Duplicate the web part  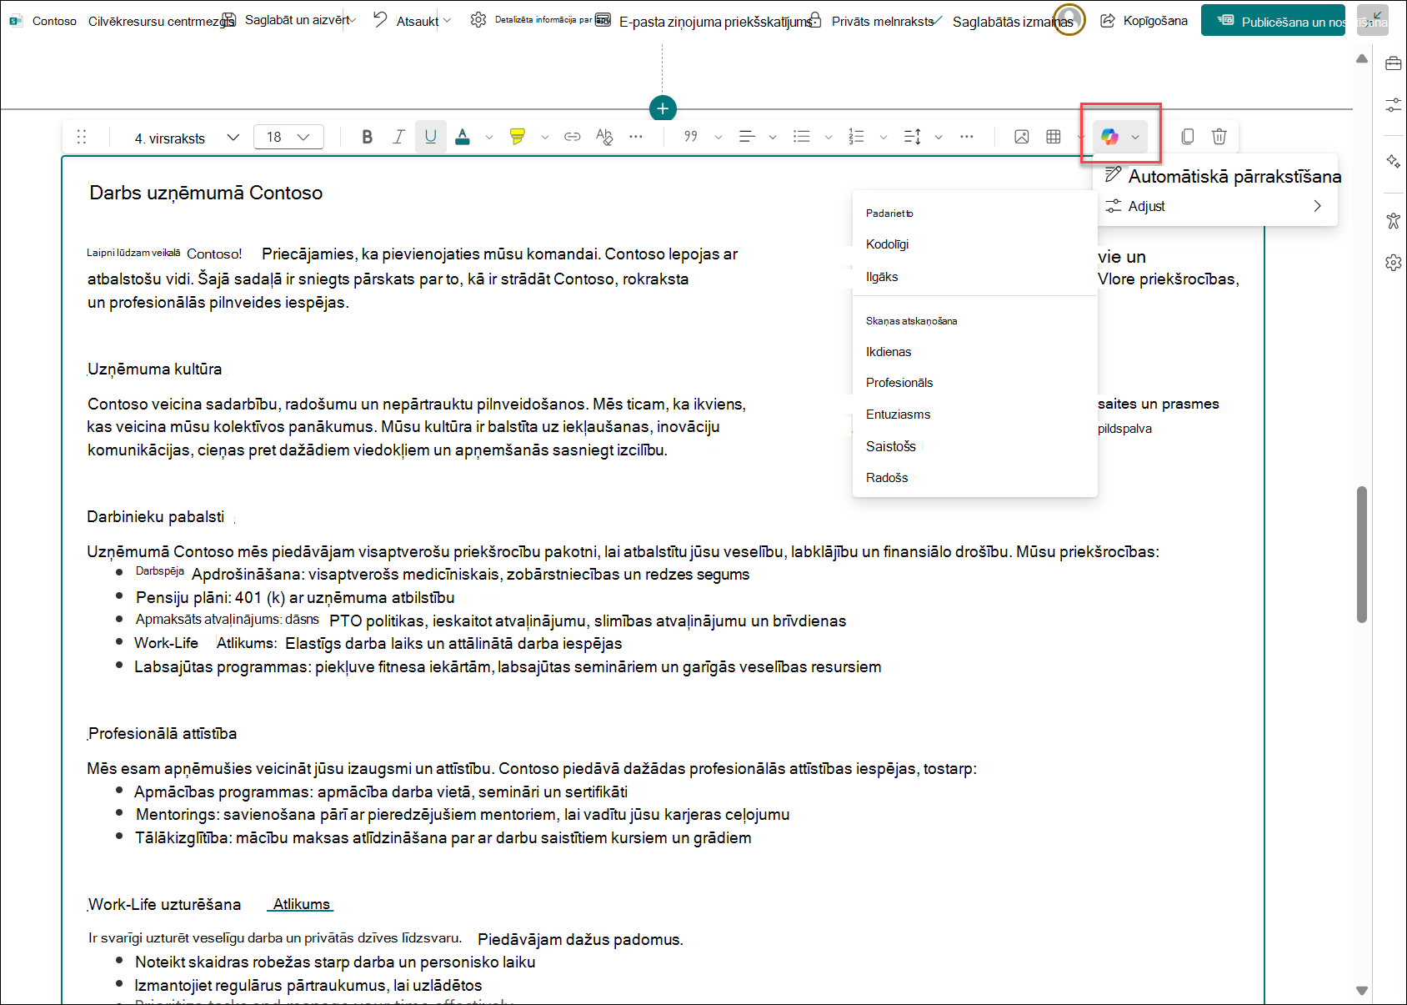click(x=1188, y=137)
